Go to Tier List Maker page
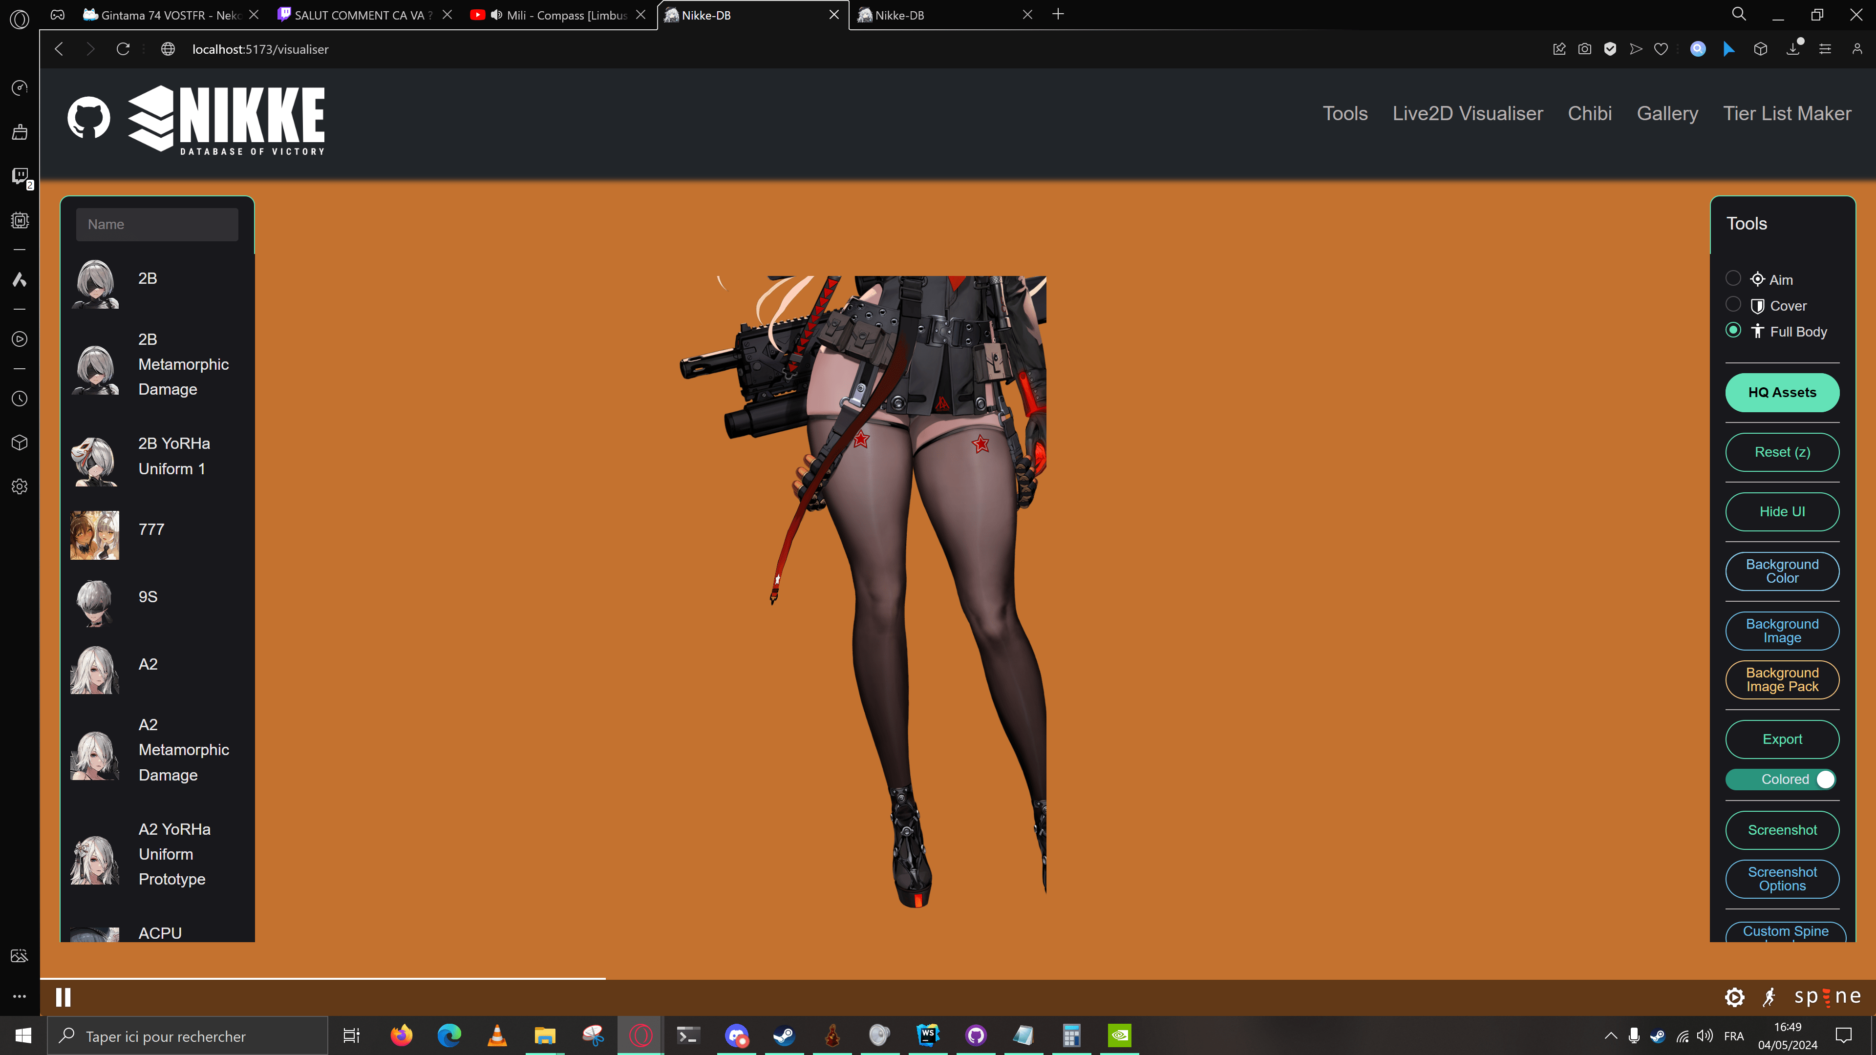The width and height of the screenshot is (1876, 1055). tap(1787, 114)
